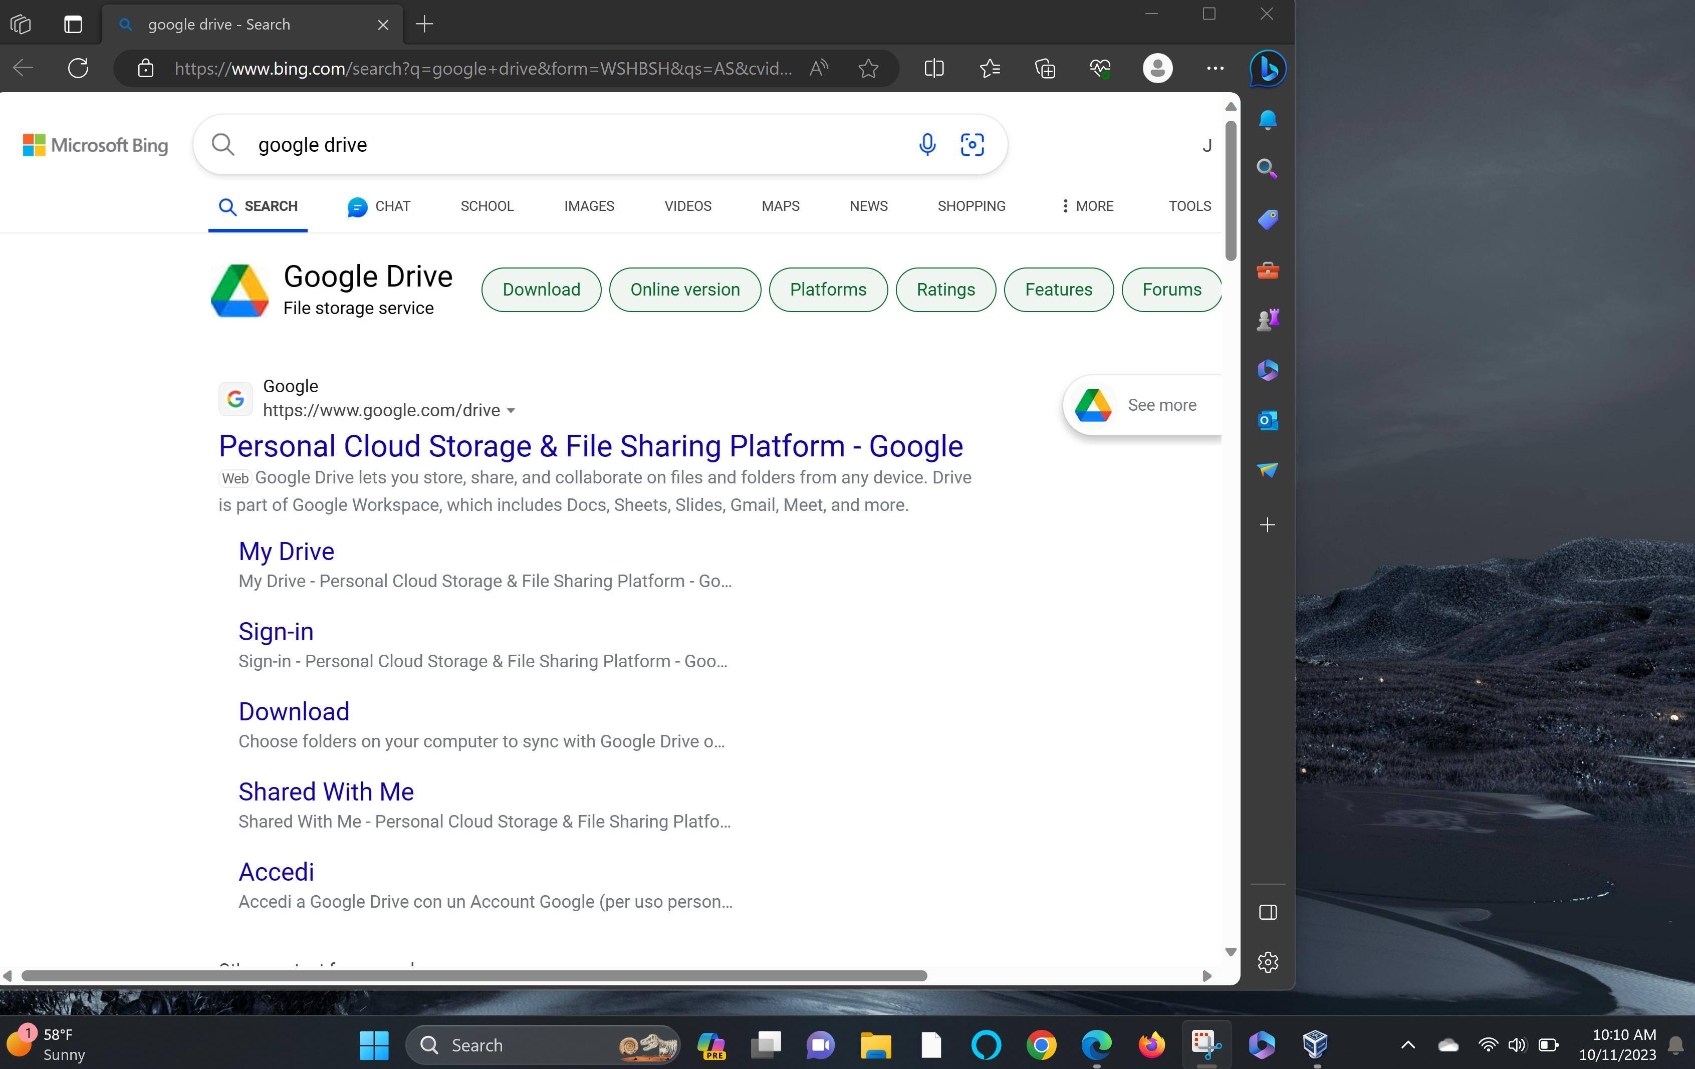The height and width of the screenshot is (1069, 1695).
Task: Open the Edge sidebar Tools briefcase icon
Action: 1267,270
